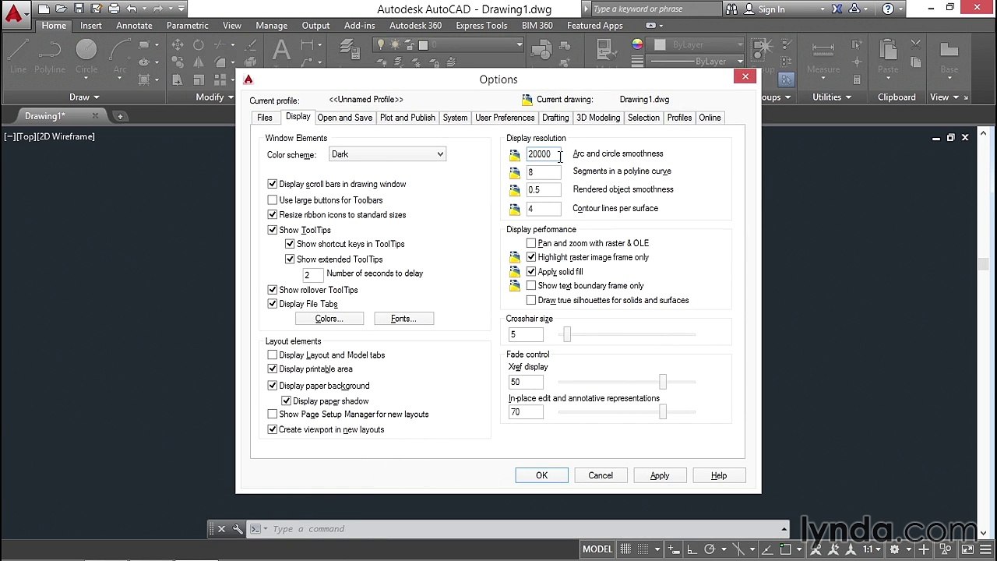Click the Crosshair size slider handle
Screen dimensions: 997x561
567,334
